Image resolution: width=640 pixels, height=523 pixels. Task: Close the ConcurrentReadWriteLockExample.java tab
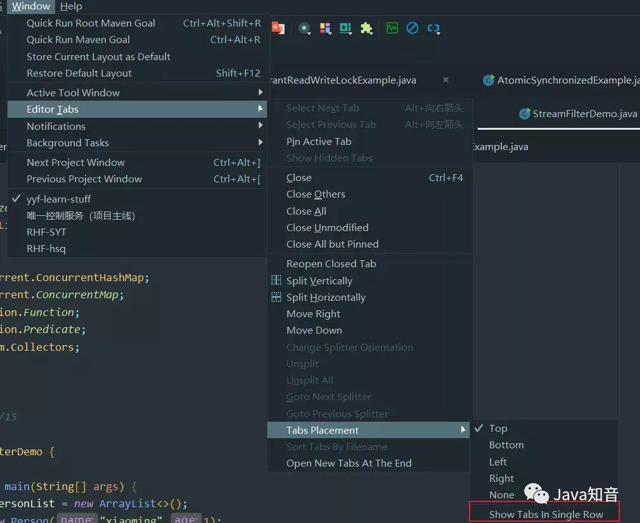click(445, 80)
